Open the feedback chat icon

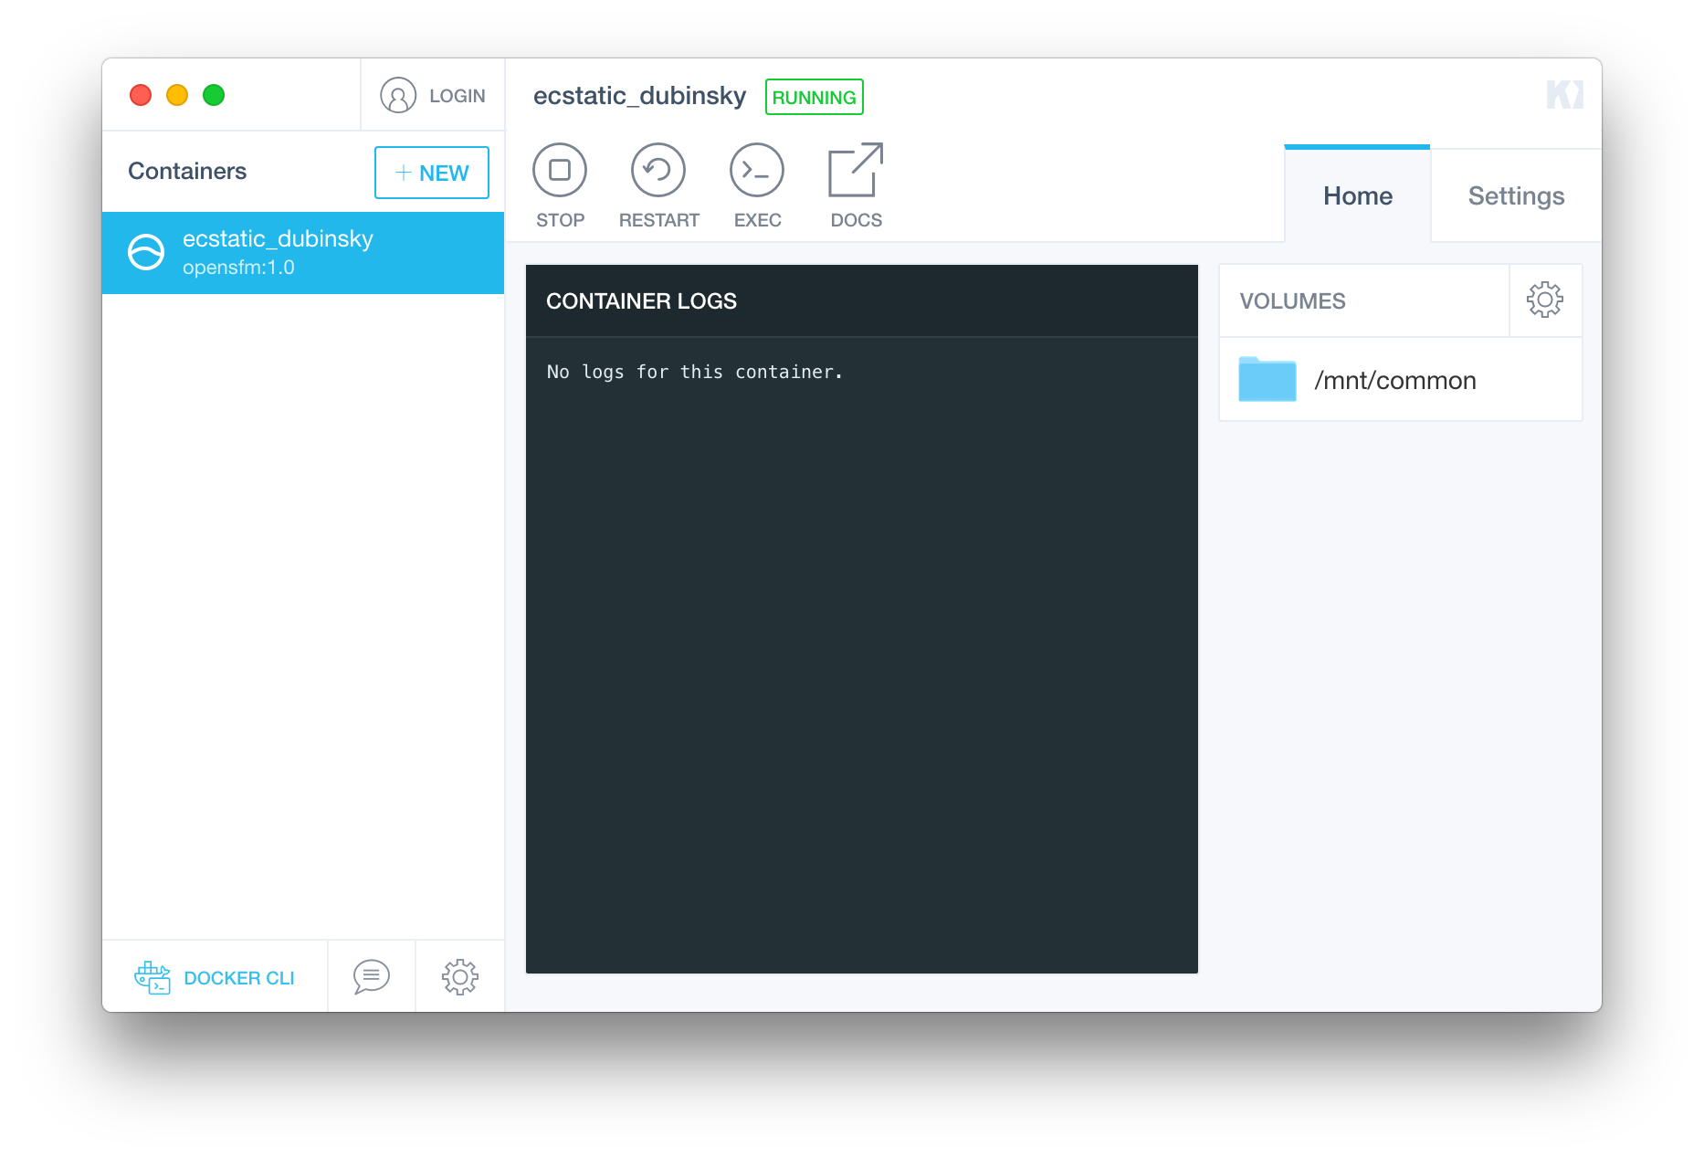pyautogui.click(x=371, y=975)
